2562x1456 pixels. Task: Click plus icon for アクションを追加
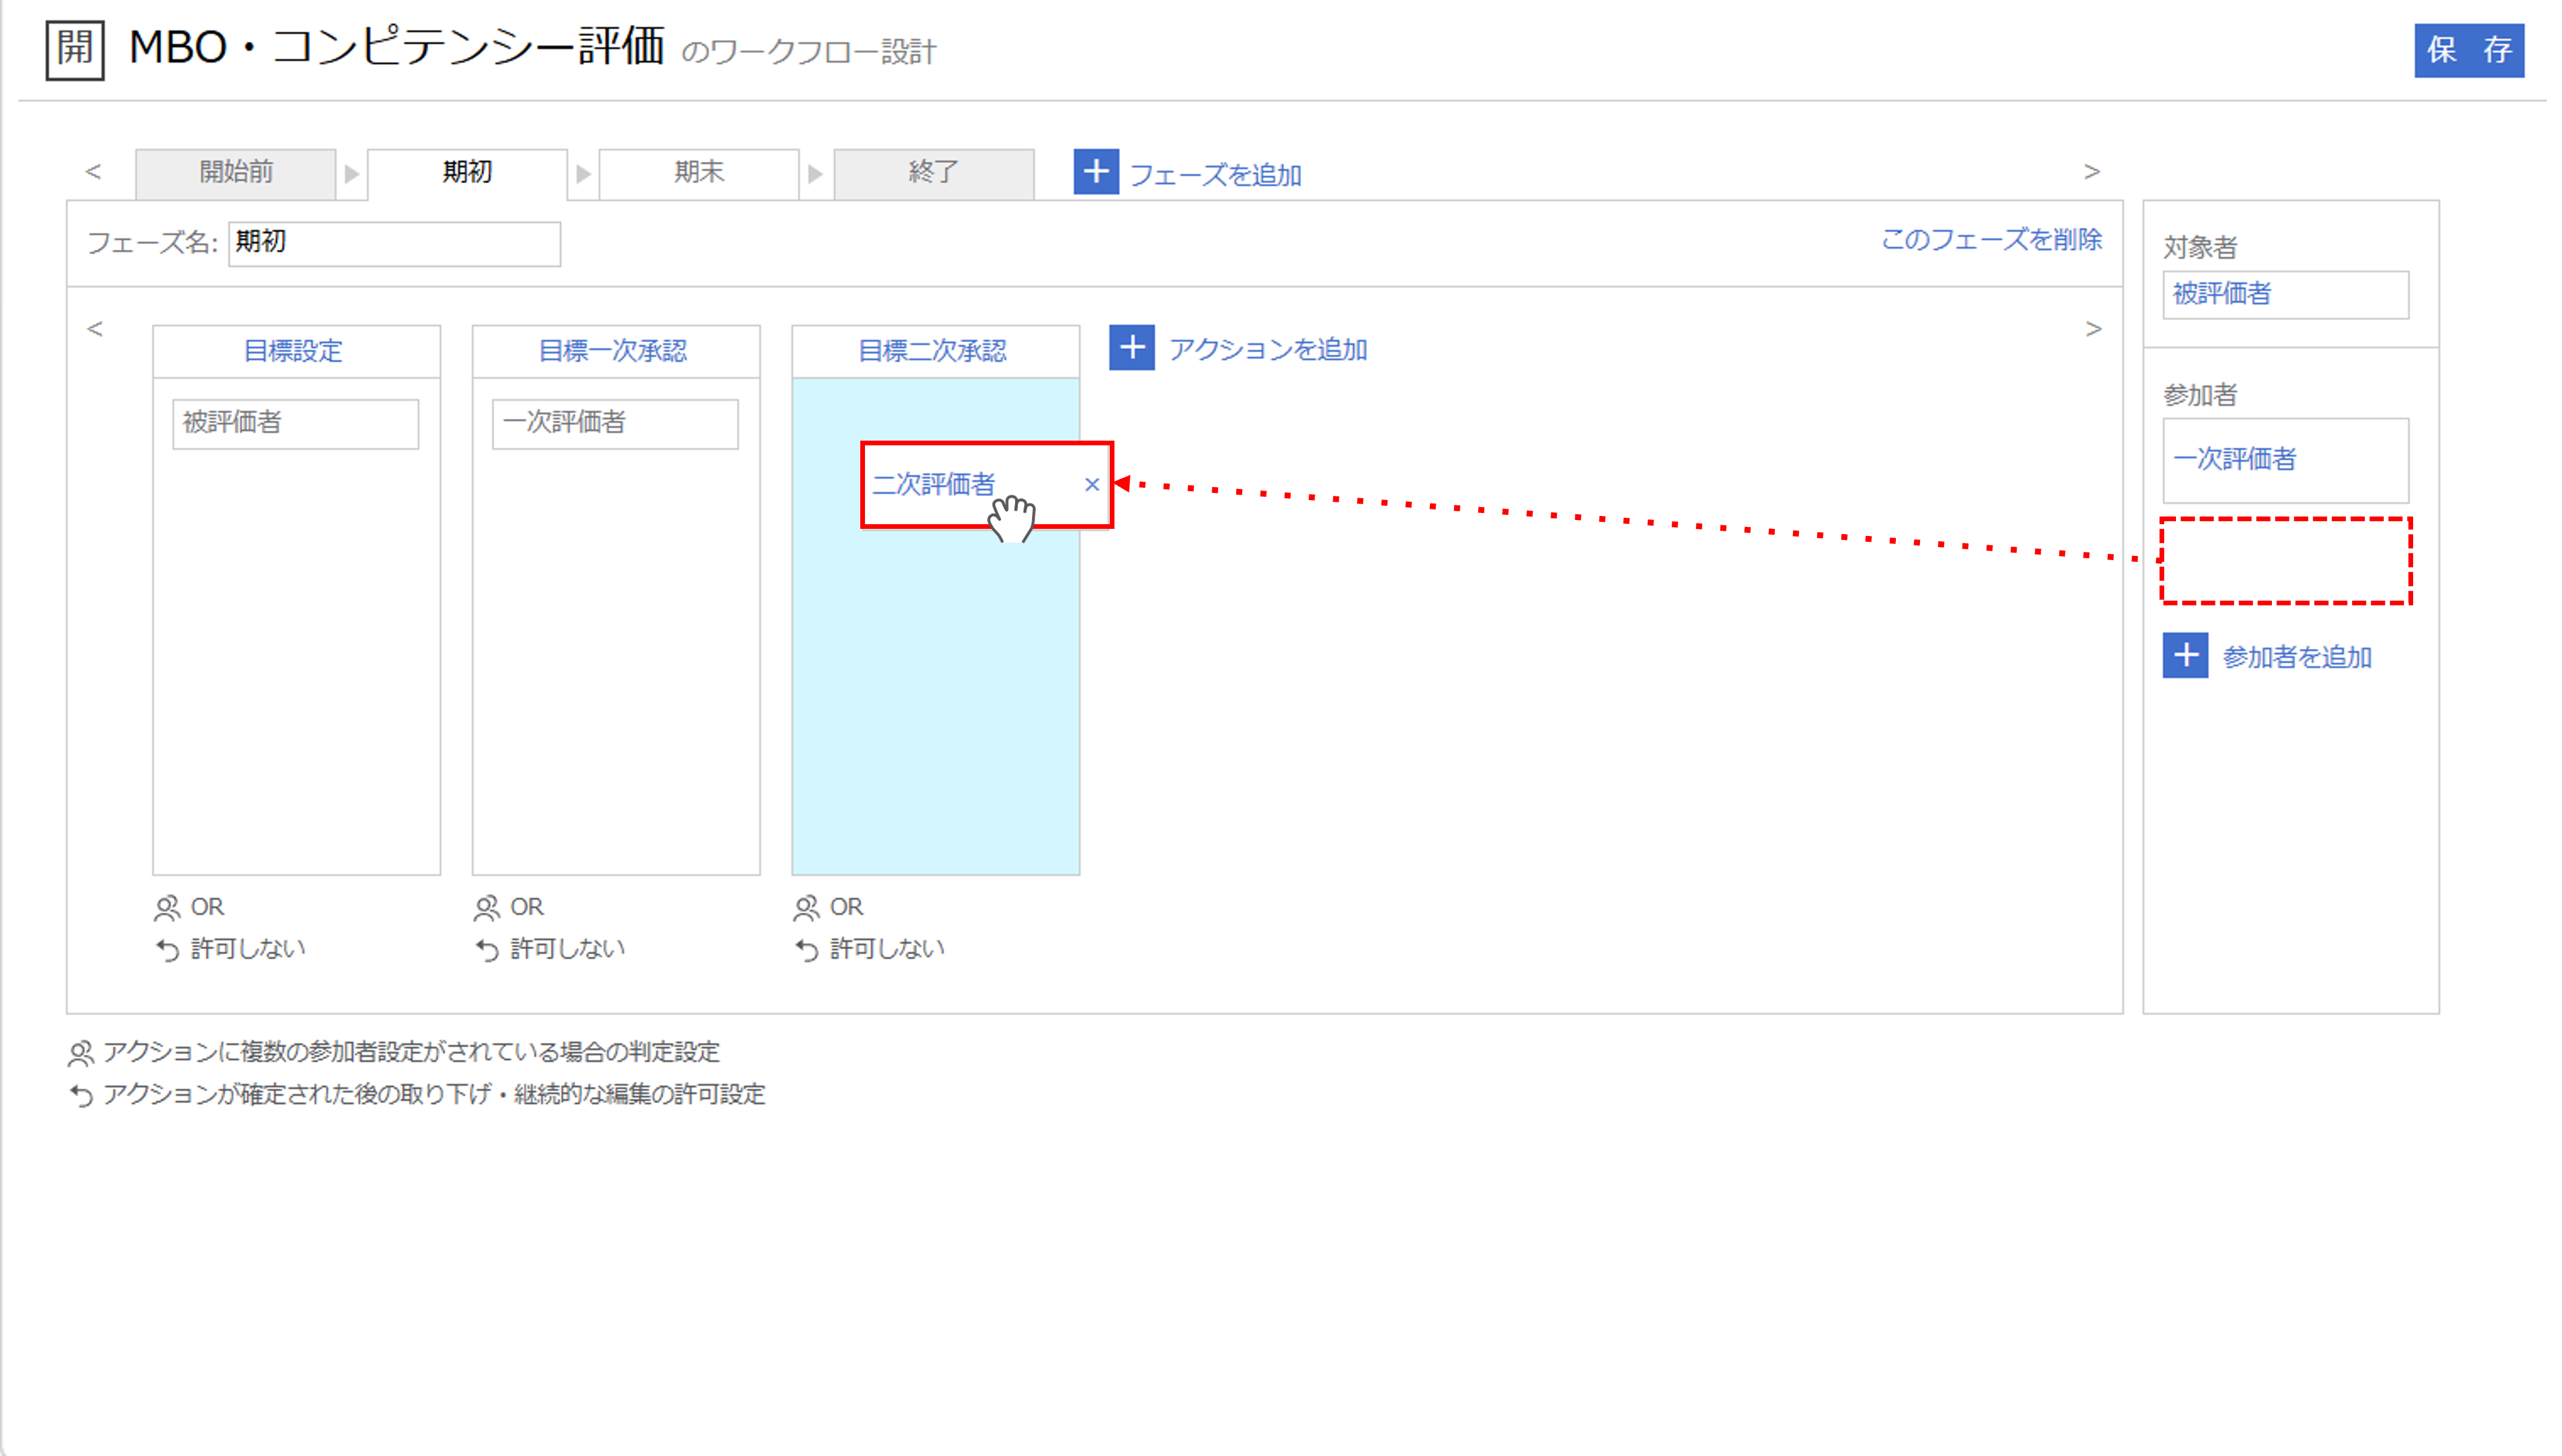pyautogui.click(x=1132, y=347)
